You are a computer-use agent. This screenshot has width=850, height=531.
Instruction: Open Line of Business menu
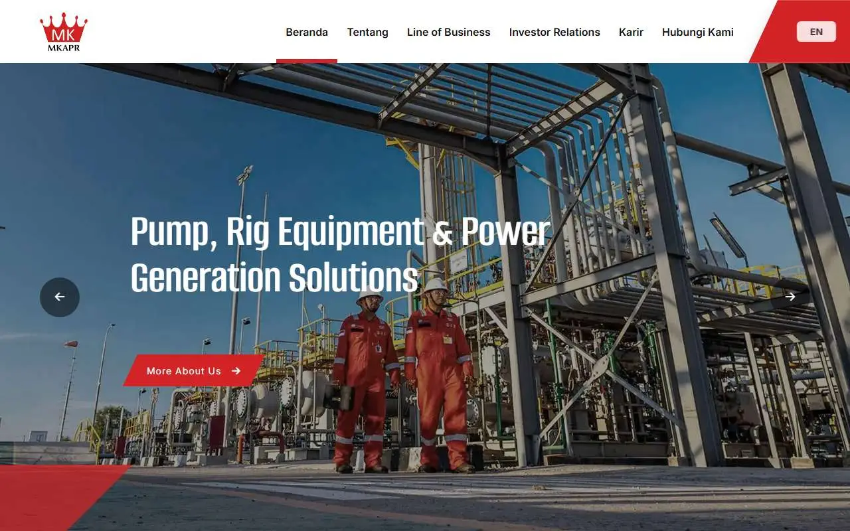(x=449, y=32)
